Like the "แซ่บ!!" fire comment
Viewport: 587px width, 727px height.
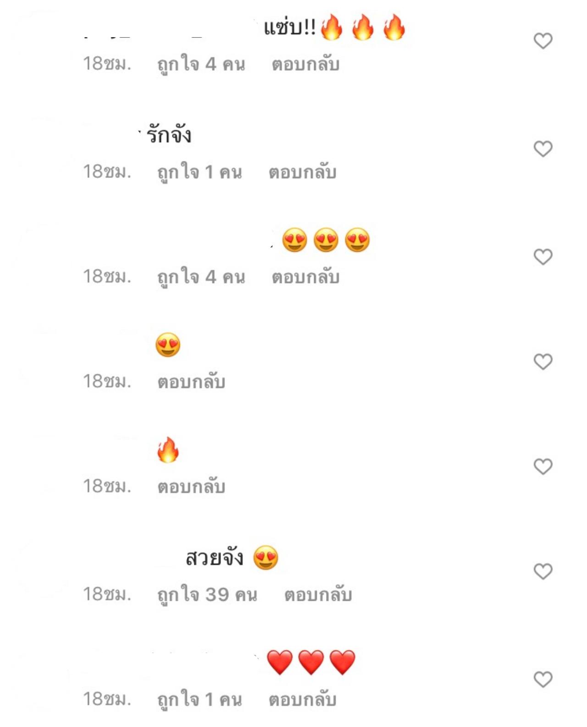point(543,41)
